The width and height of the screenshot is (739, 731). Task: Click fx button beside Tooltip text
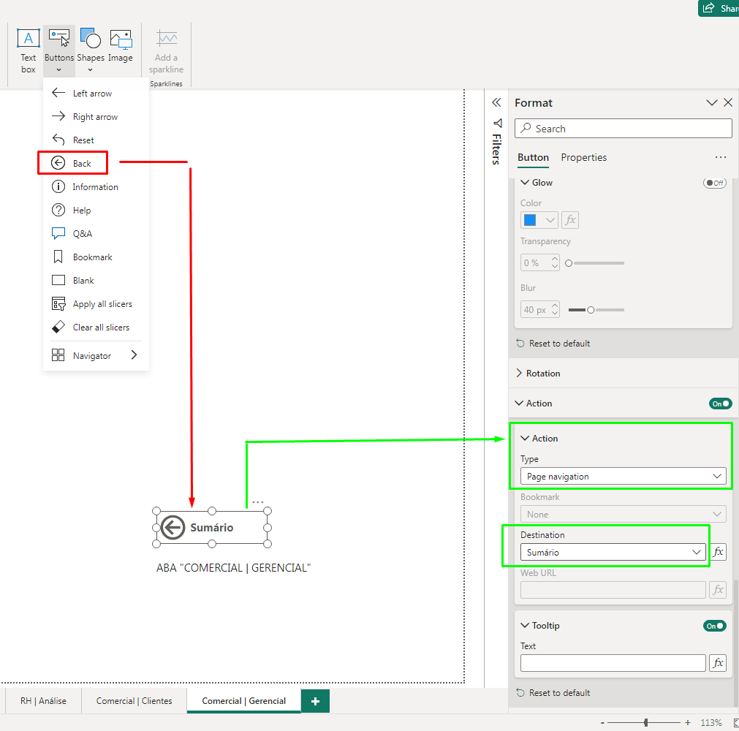point(718,663)
